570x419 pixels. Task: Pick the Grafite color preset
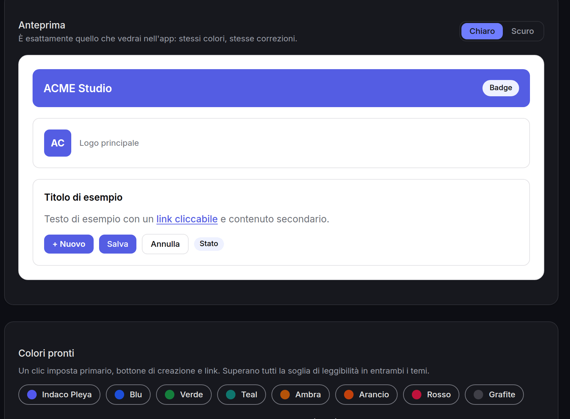coord(494,395)
